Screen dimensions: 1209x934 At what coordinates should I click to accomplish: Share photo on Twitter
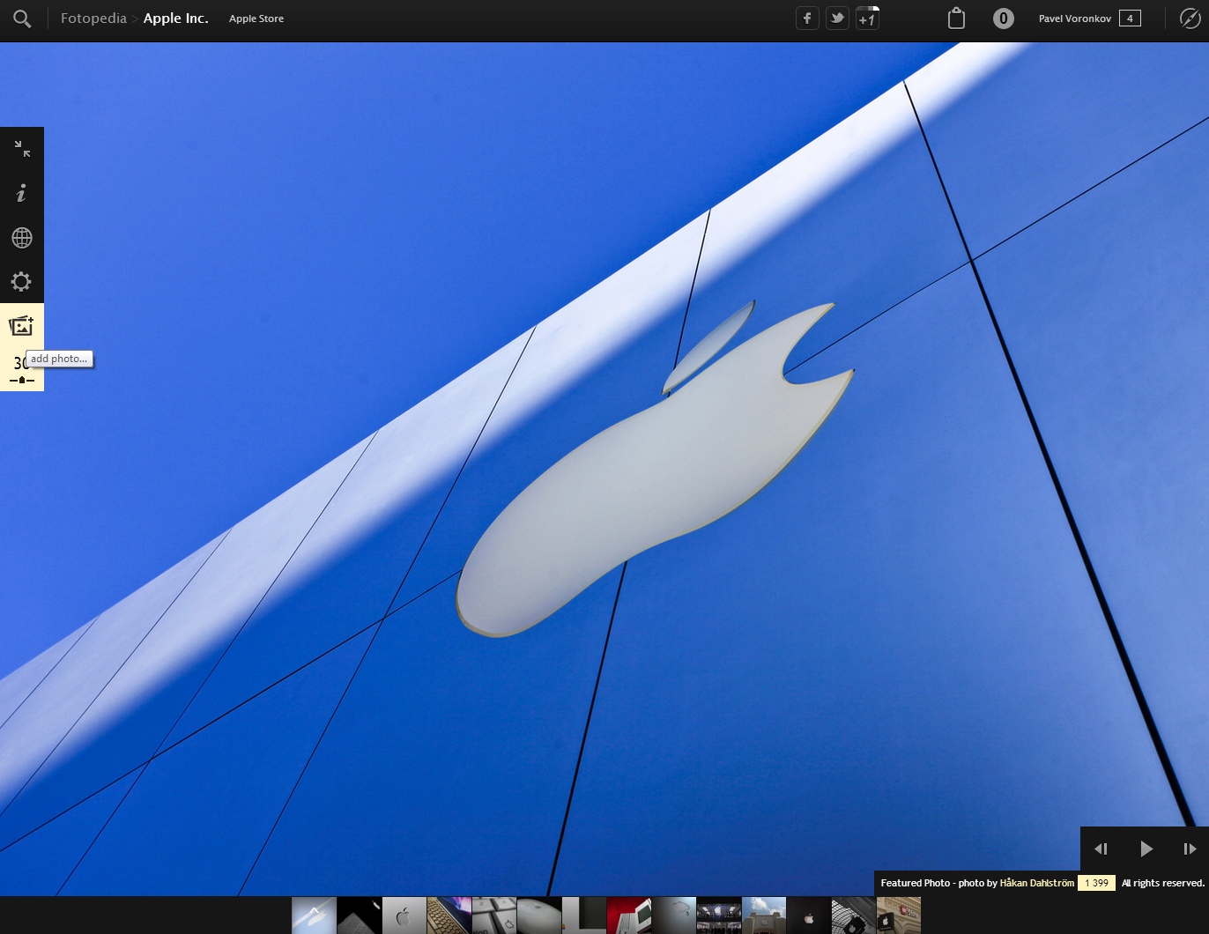pyautogui.click(x=837, y=19)
